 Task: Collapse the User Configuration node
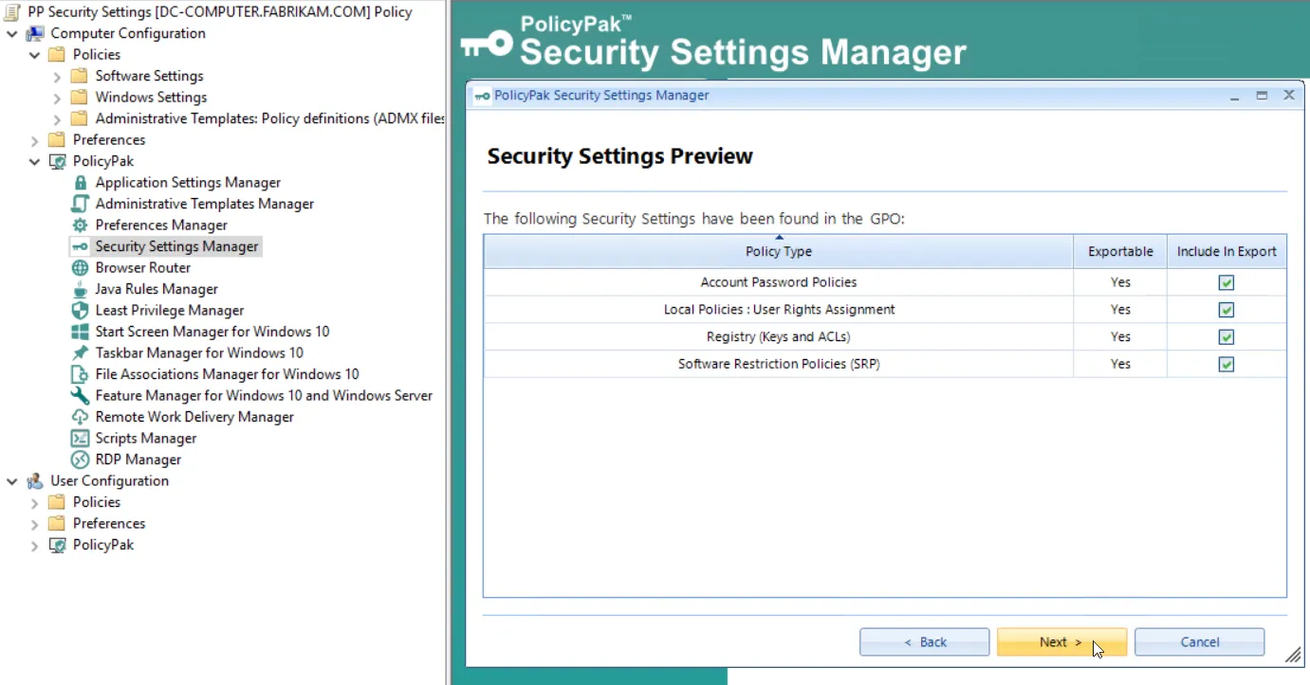point(12,481)
